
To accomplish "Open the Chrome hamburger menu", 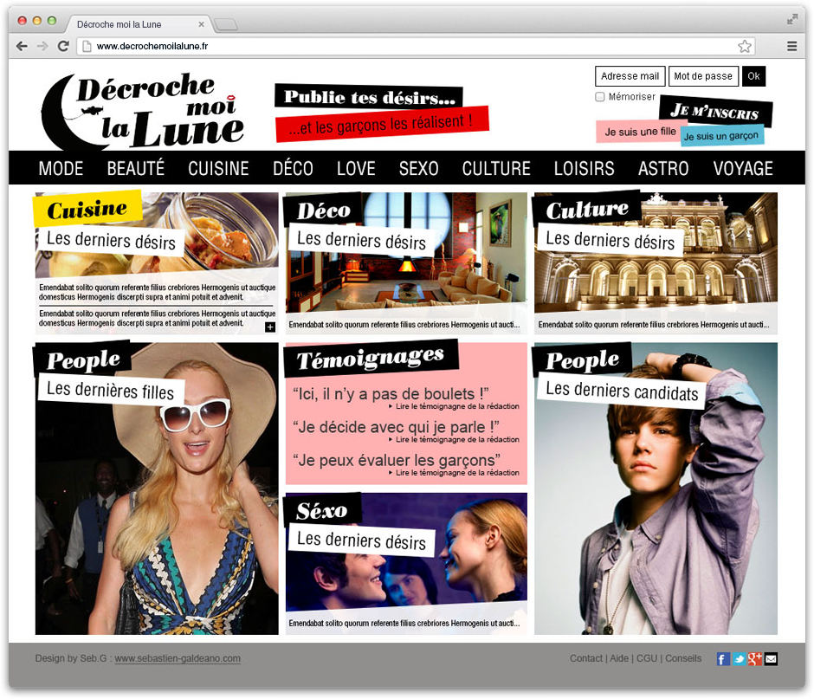I will (791, 46).
